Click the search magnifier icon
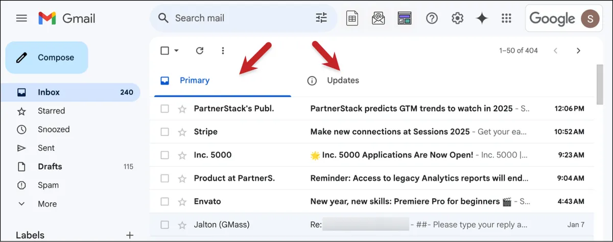The height and width of the screenshot is (242, 613). (x=163, y=18)
